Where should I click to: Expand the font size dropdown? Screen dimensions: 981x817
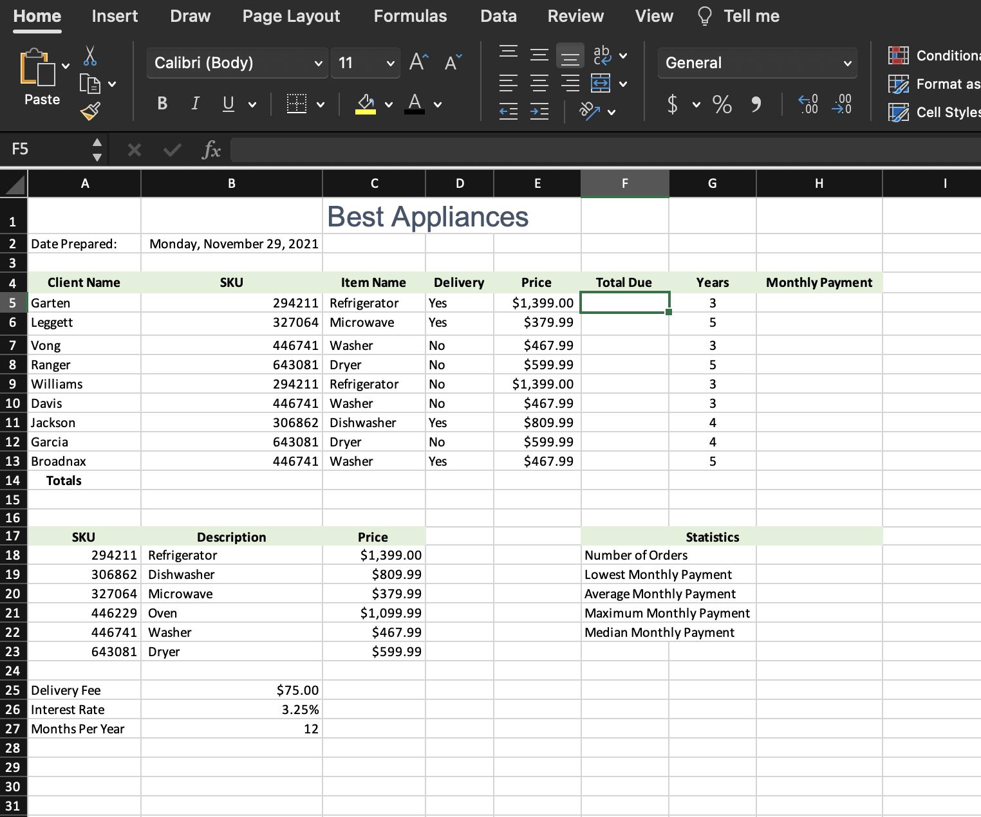(390, 63)
